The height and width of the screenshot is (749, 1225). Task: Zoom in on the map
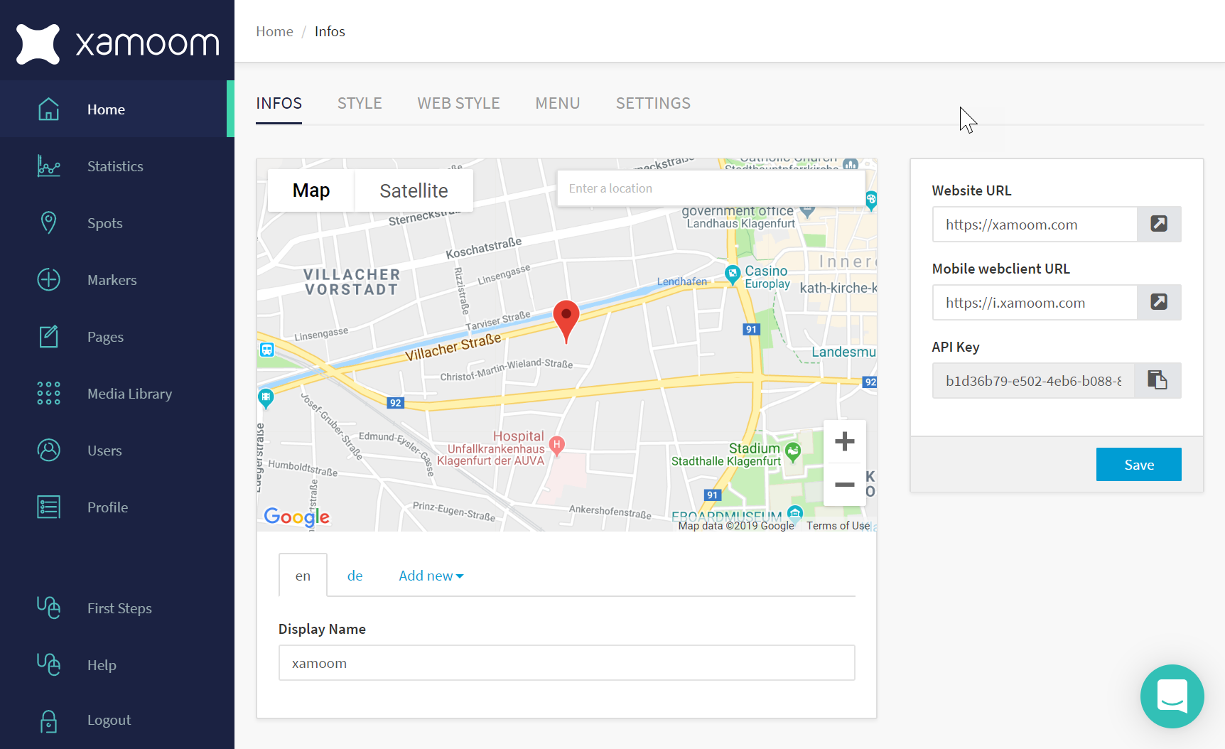(x=844, y=441)
